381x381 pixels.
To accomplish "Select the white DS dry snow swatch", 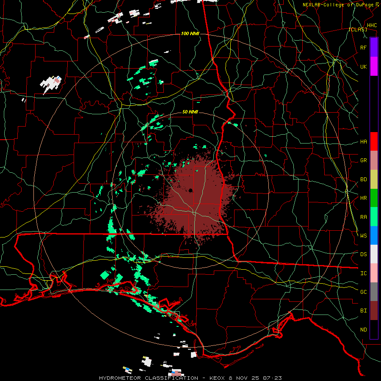I will (x=374, y=254).
